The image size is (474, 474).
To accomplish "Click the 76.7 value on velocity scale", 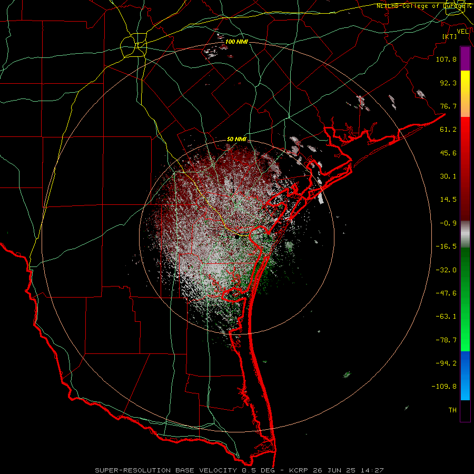I will (448, 106).
